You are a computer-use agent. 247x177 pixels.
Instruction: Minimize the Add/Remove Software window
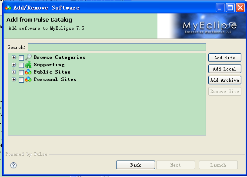coord(220,7)
